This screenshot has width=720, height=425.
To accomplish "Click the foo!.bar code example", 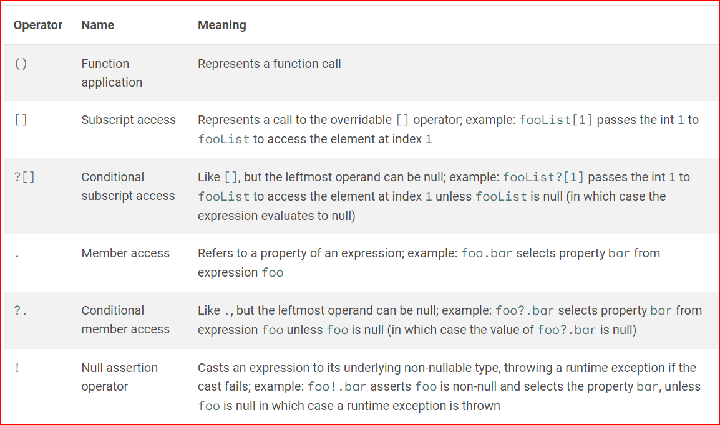I will [x=337, y=387].
